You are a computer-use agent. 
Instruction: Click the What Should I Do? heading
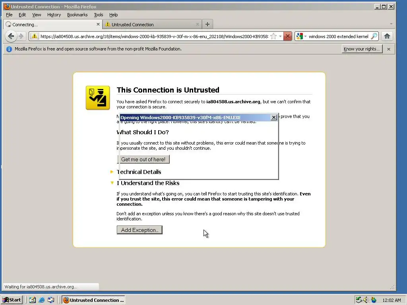[143, 132]
